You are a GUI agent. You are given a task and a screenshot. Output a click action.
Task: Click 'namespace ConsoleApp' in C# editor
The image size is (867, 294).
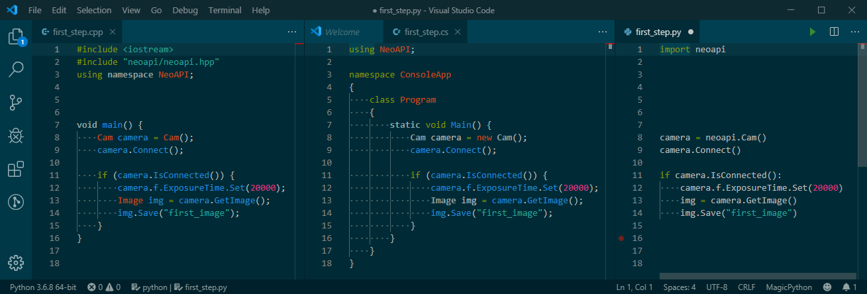pyautogui.click(x=400, y=74)
